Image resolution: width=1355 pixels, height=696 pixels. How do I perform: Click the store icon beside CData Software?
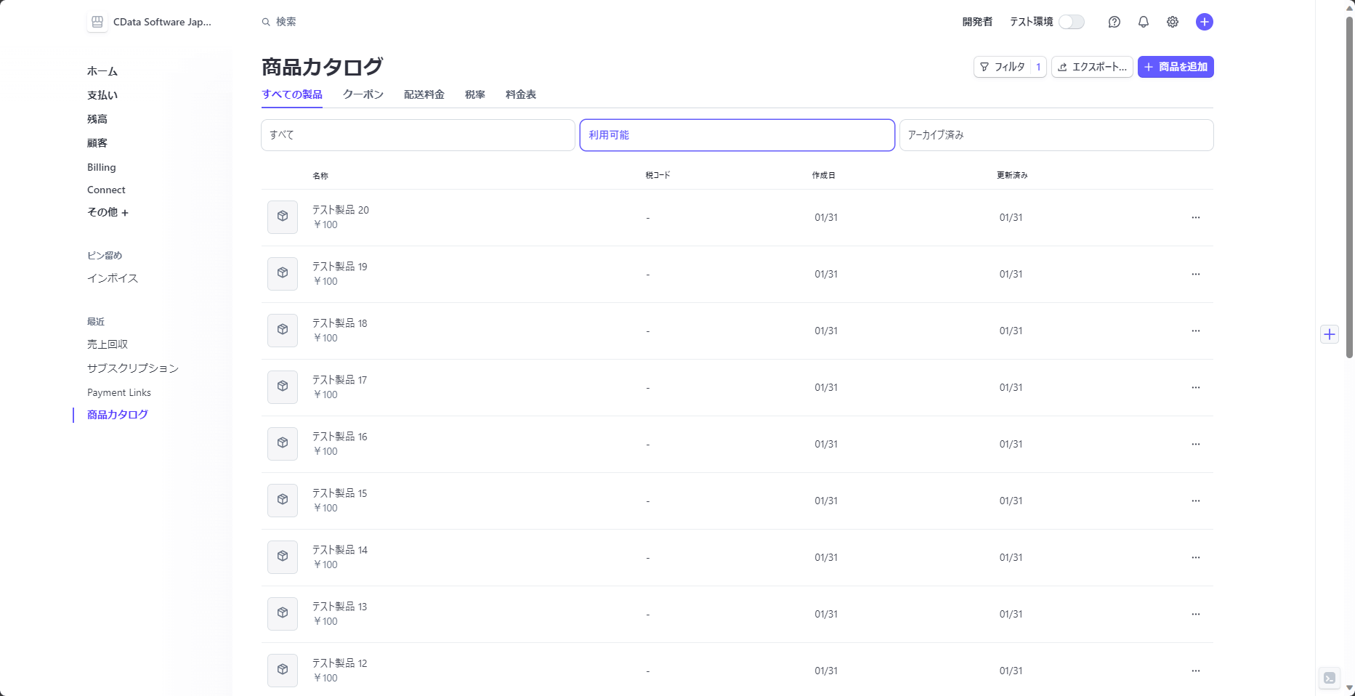(x=97, y=22)
